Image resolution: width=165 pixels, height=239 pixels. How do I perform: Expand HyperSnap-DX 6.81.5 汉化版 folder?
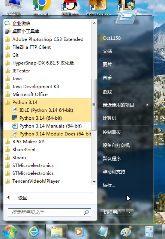coord(47,63)
